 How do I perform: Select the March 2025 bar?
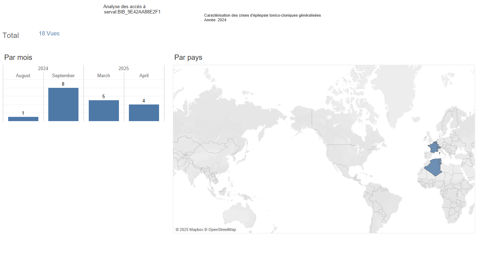point(104,110)
